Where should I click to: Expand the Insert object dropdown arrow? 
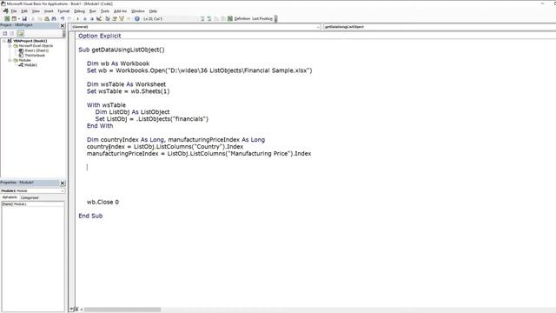tap(18, 18)
